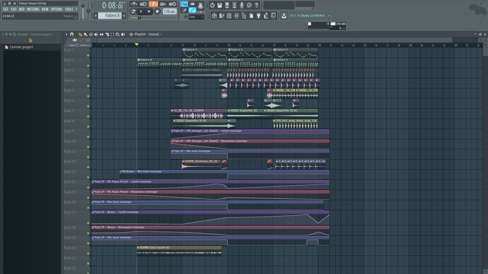Open the mixer view icon

[x=237, y=16]
